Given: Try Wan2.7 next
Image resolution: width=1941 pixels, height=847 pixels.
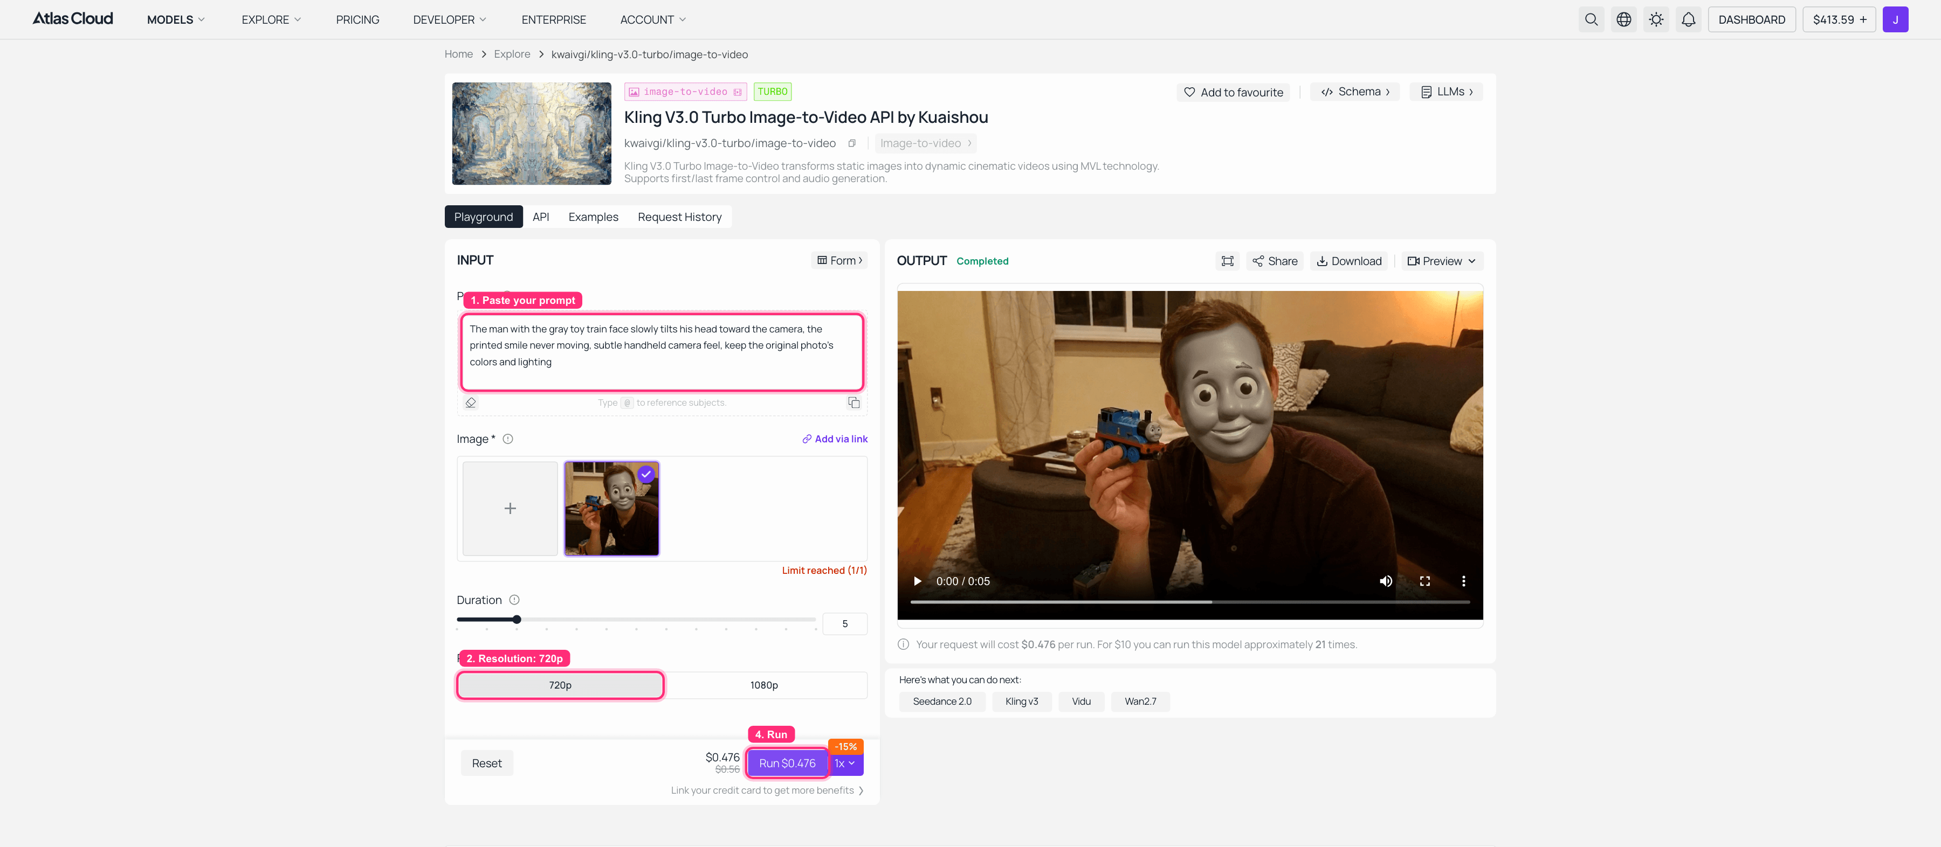Looking at the screenshot, I should 1140,702.
